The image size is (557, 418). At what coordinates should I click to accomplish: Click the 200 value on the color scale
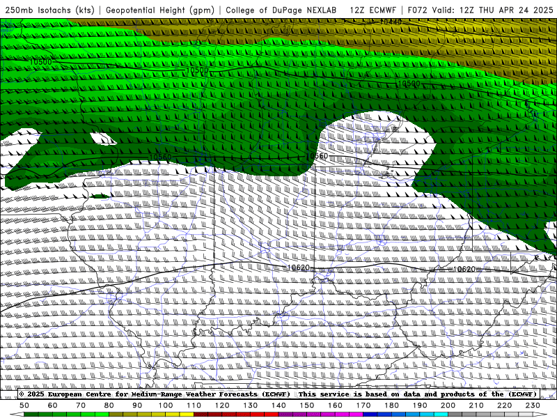point(448,405)
